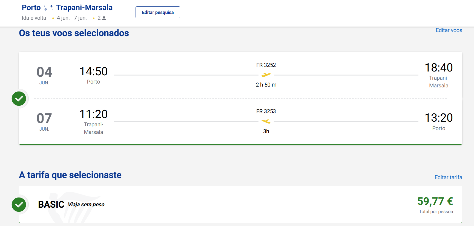Open the Editar voos link
This screenshot has width=474, height=226.
(449, 30)
